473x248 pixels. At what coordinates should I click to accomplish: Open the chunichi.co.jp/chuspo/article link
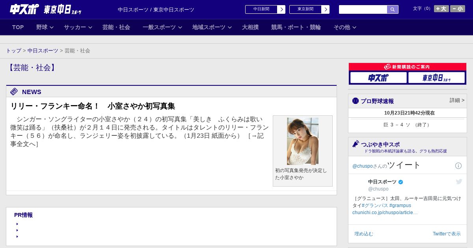[385, 213]
